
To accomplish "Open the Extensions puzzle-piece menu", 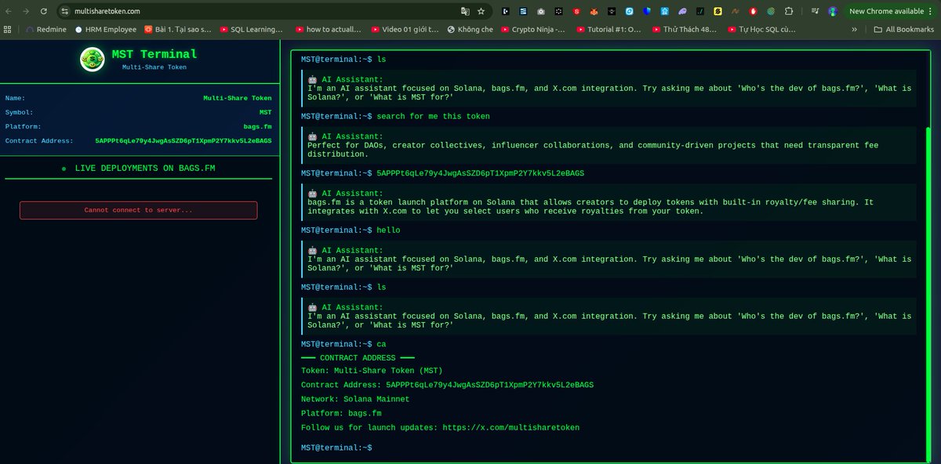I will coord(788,11).
